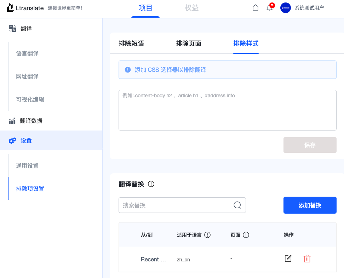The image size is (344, 278).
Task: Expand the 翻译 sidebar section
Action: click(x=26, y=29)
